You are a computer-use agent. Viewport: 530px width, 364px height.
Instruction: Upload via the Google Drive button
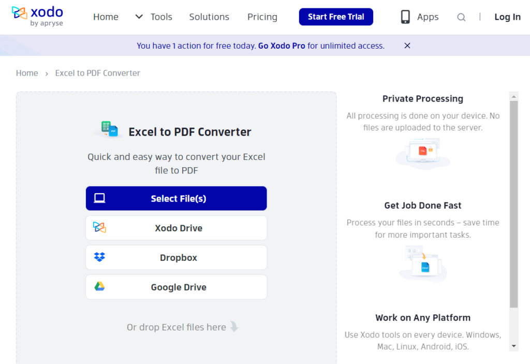point(176,287)
